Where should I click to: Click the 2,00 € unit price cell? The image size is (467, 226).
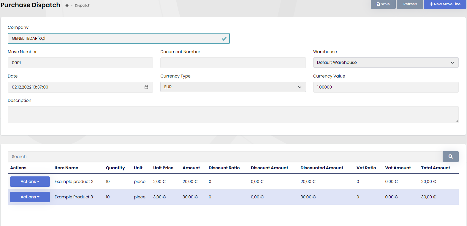[x=159, y=181]
